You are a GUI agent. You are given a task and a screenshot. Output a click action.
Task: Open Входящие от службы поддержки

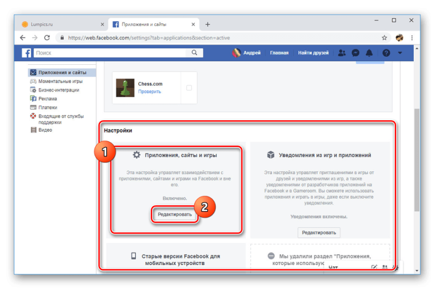pos(61,119)
